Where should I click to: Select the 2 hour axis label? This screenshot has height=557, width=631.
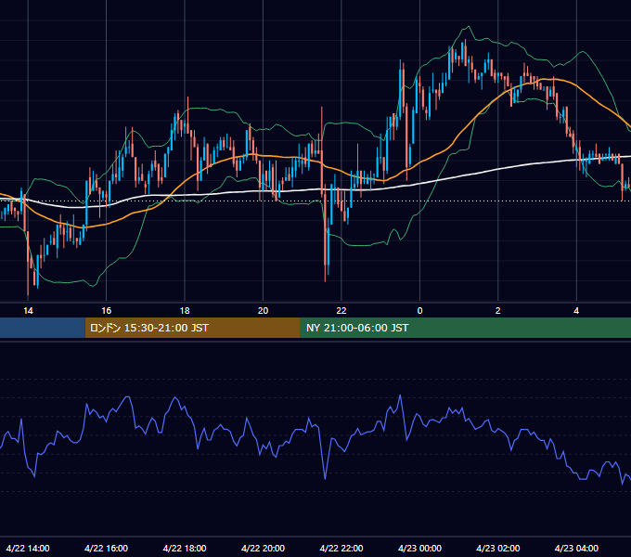point(497,311)
